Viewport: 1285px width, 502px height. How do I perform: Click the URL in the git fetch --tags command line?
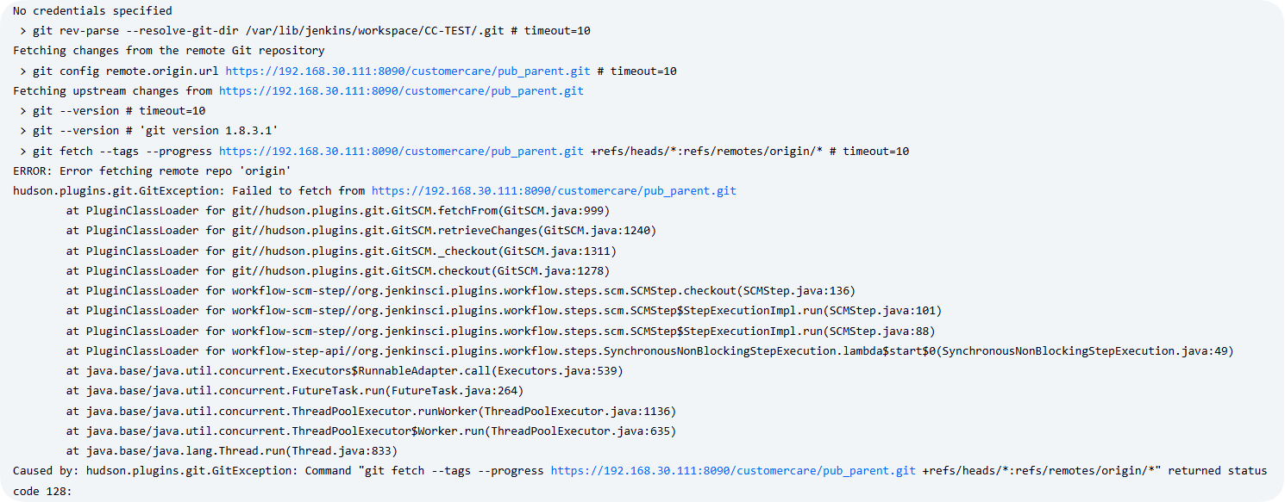(x=401, y=151)
